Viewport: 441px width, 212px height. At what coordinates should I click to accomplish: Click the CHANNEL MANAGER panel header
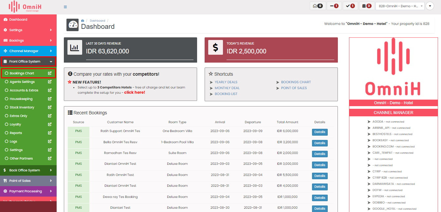(x=394, y=113)
